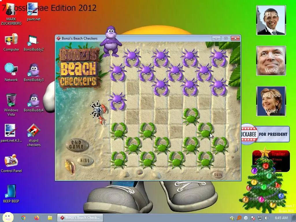296x222 pixels.
Task: Launch Chrome from the taskbar
Action: coord(23,218)
